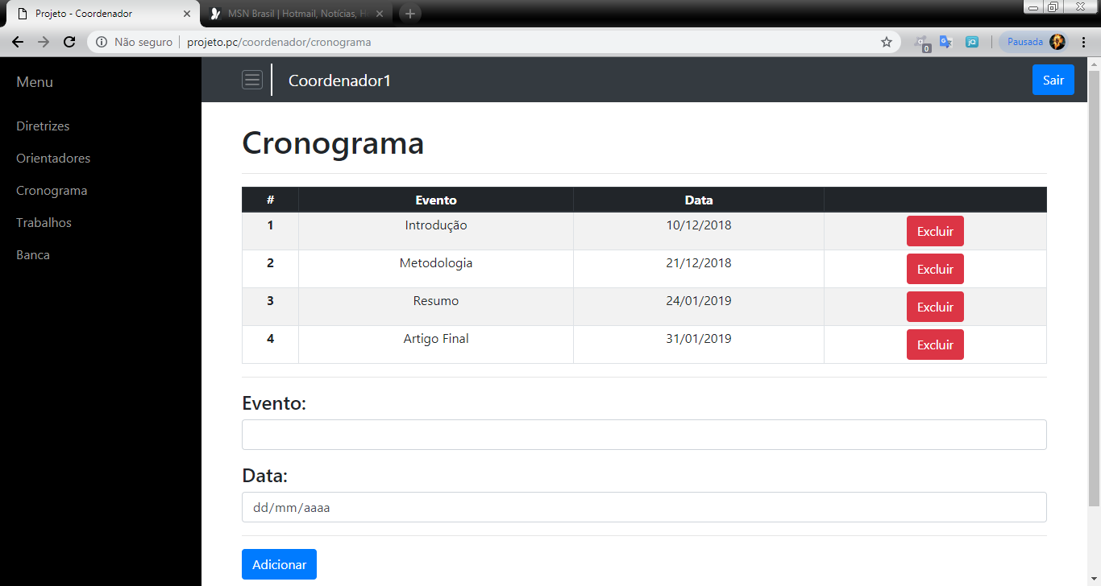1101x586 pixels.
Task: Open Banca in the sidebar menu
Action: 33,255
